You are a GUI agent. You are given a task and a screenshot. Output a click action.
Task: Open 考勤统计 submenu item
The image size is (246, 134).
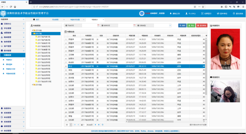click(12, 60)
